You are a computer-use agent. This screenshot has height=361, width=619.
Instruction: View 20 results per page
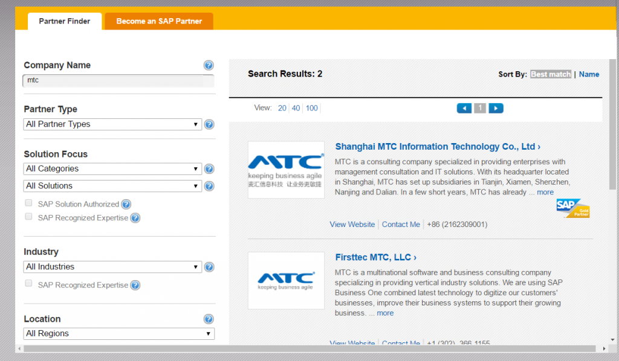point(282,108)
